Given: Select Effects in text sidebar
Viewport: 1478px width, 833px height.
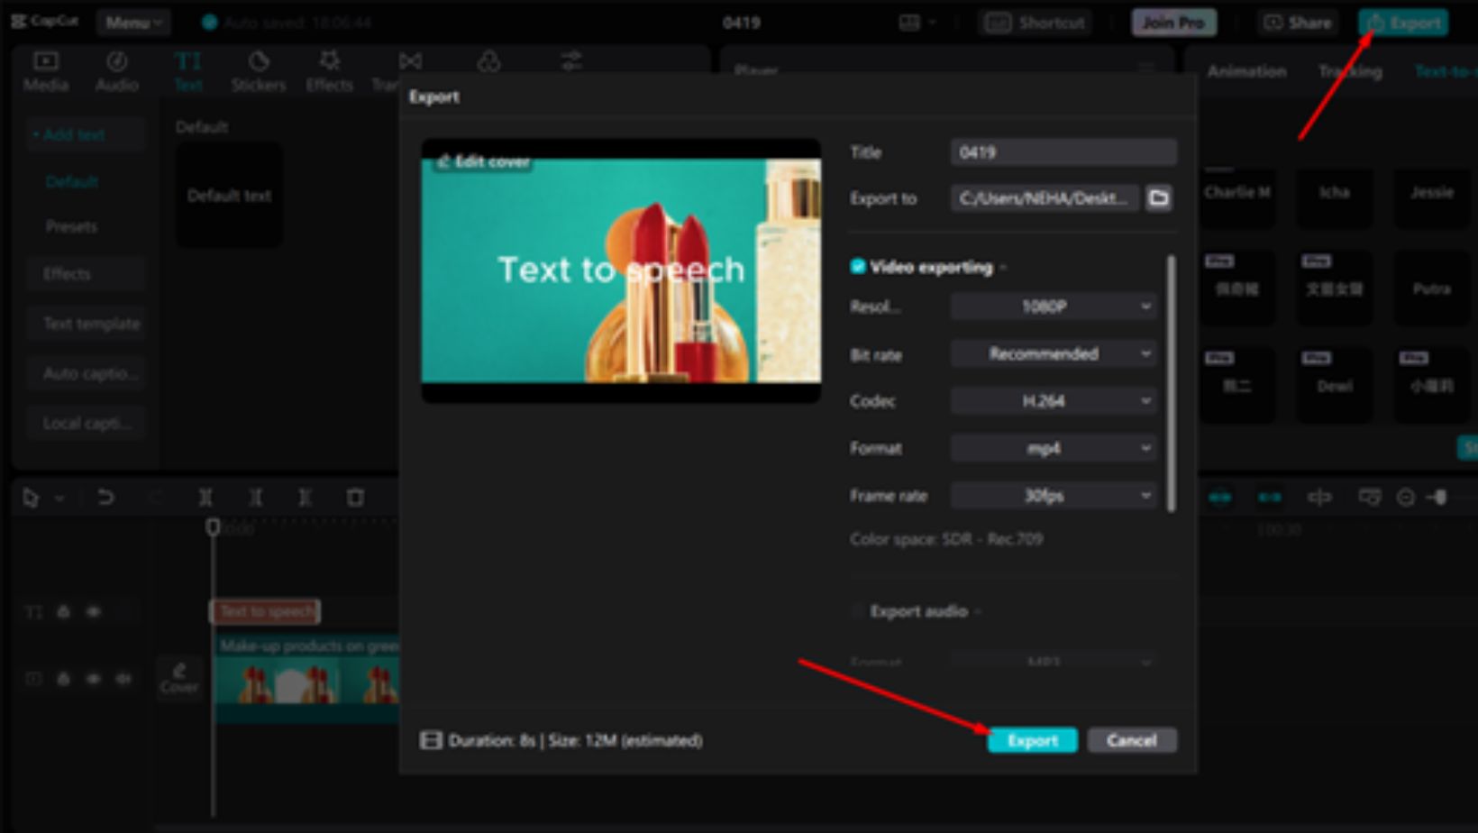Looking at the screenshot, I should point(87,273).
